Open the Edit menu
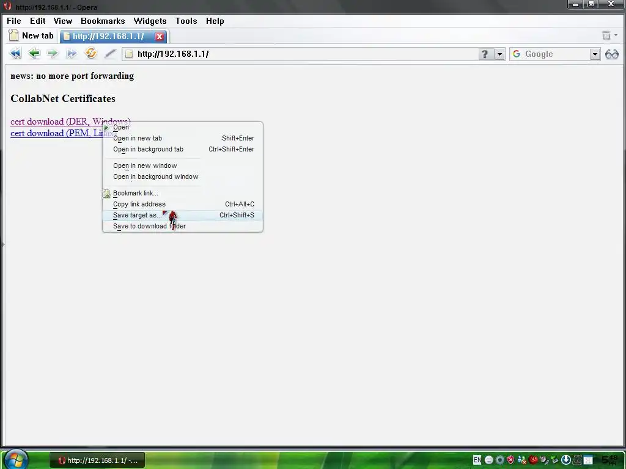The image size is (626, 469). pos(37,21)
